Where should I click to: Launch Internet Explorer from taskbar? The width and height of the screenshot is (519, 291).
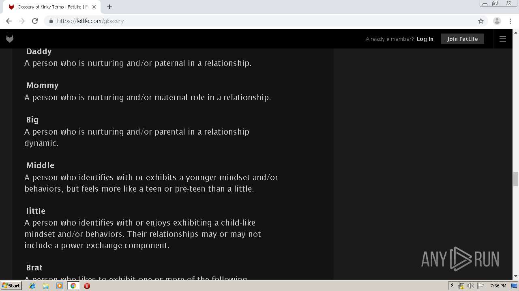[32, 286]
